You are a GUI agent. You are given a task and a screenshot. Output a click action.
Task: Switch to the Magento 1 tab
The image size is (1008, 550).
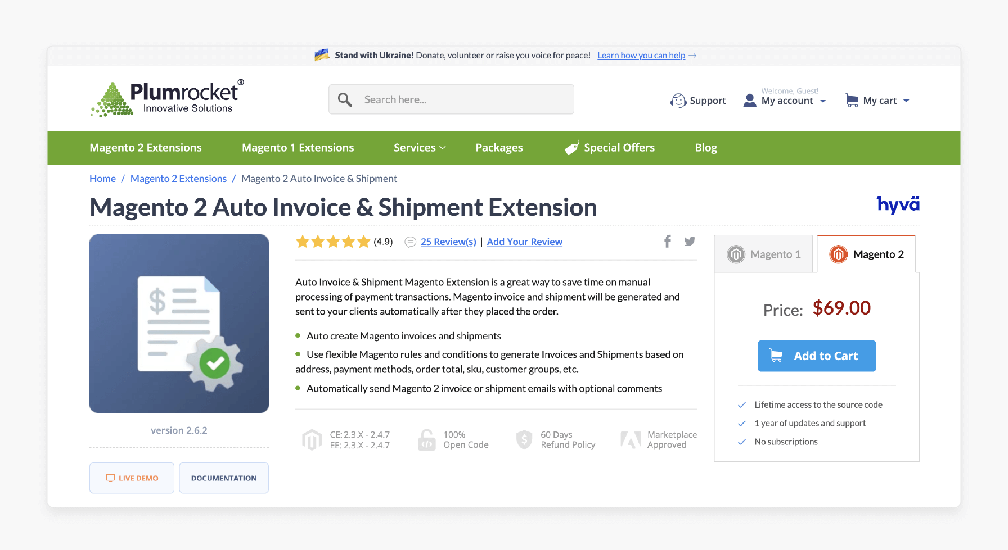[764, 254]
